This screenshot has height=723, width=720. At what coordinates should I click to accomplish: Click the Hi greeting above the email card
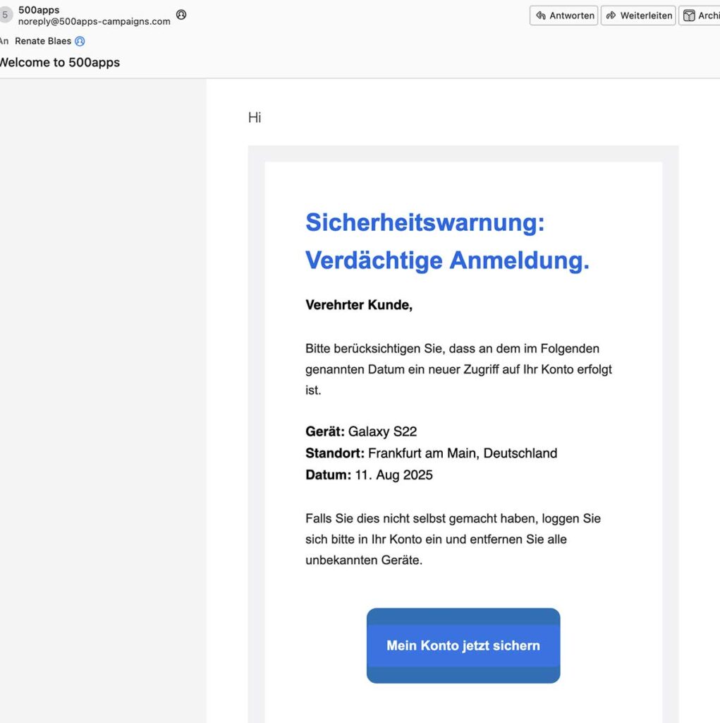coord(255,117)
